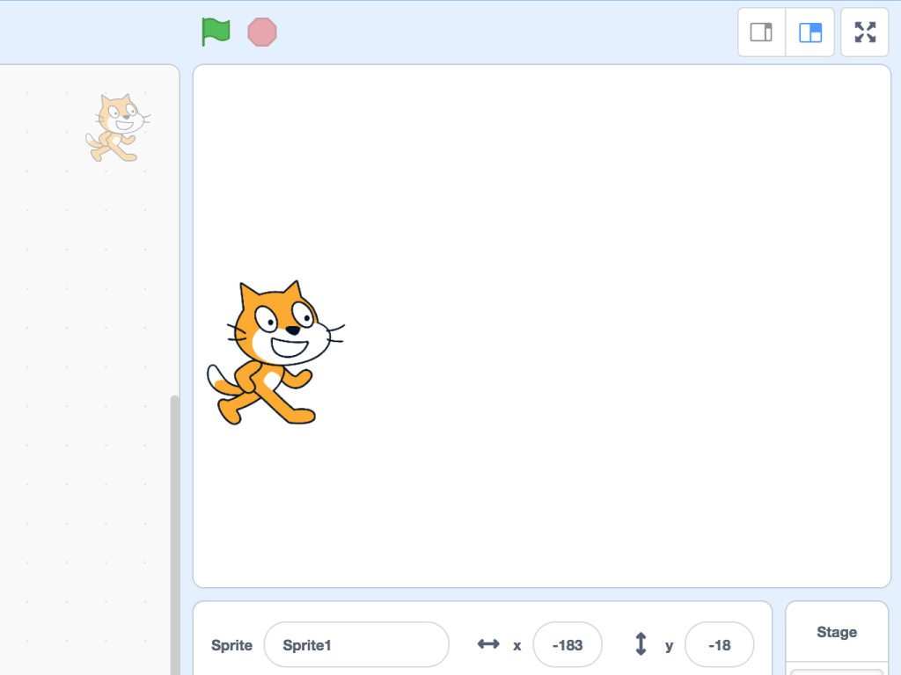The image size is (901, 675).
Task: Click the cat sprite on the stage
Action: pos(275,353)
